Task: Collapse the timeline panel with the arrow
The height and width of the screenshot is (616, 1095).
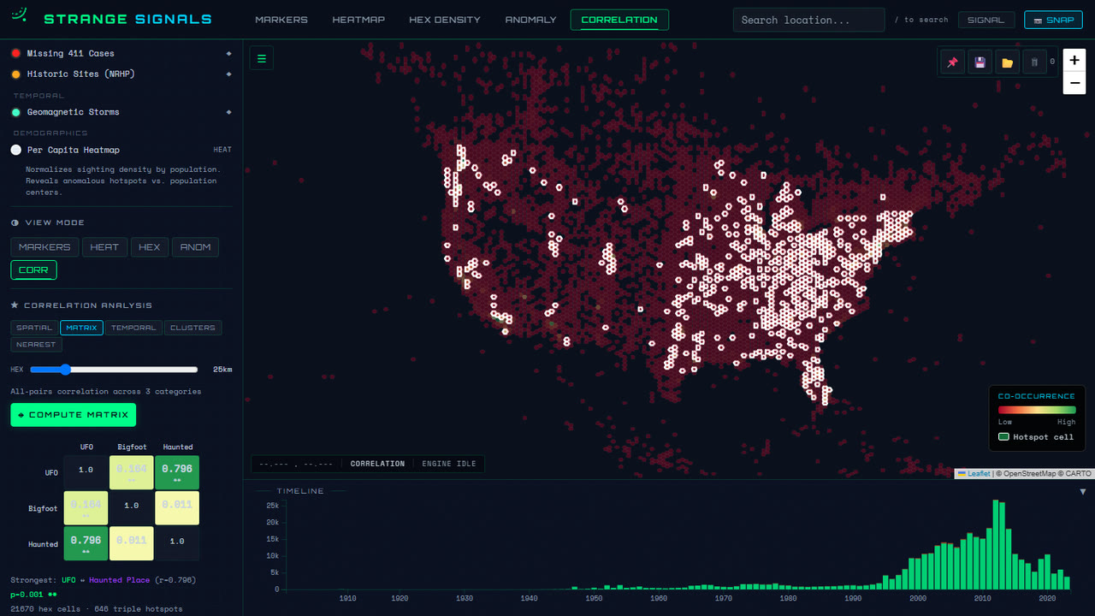Action: 1082,492
